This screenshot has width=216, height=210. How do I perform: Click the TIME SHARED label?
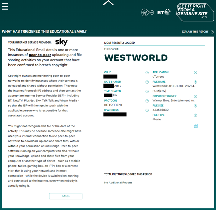pos(112,91)
